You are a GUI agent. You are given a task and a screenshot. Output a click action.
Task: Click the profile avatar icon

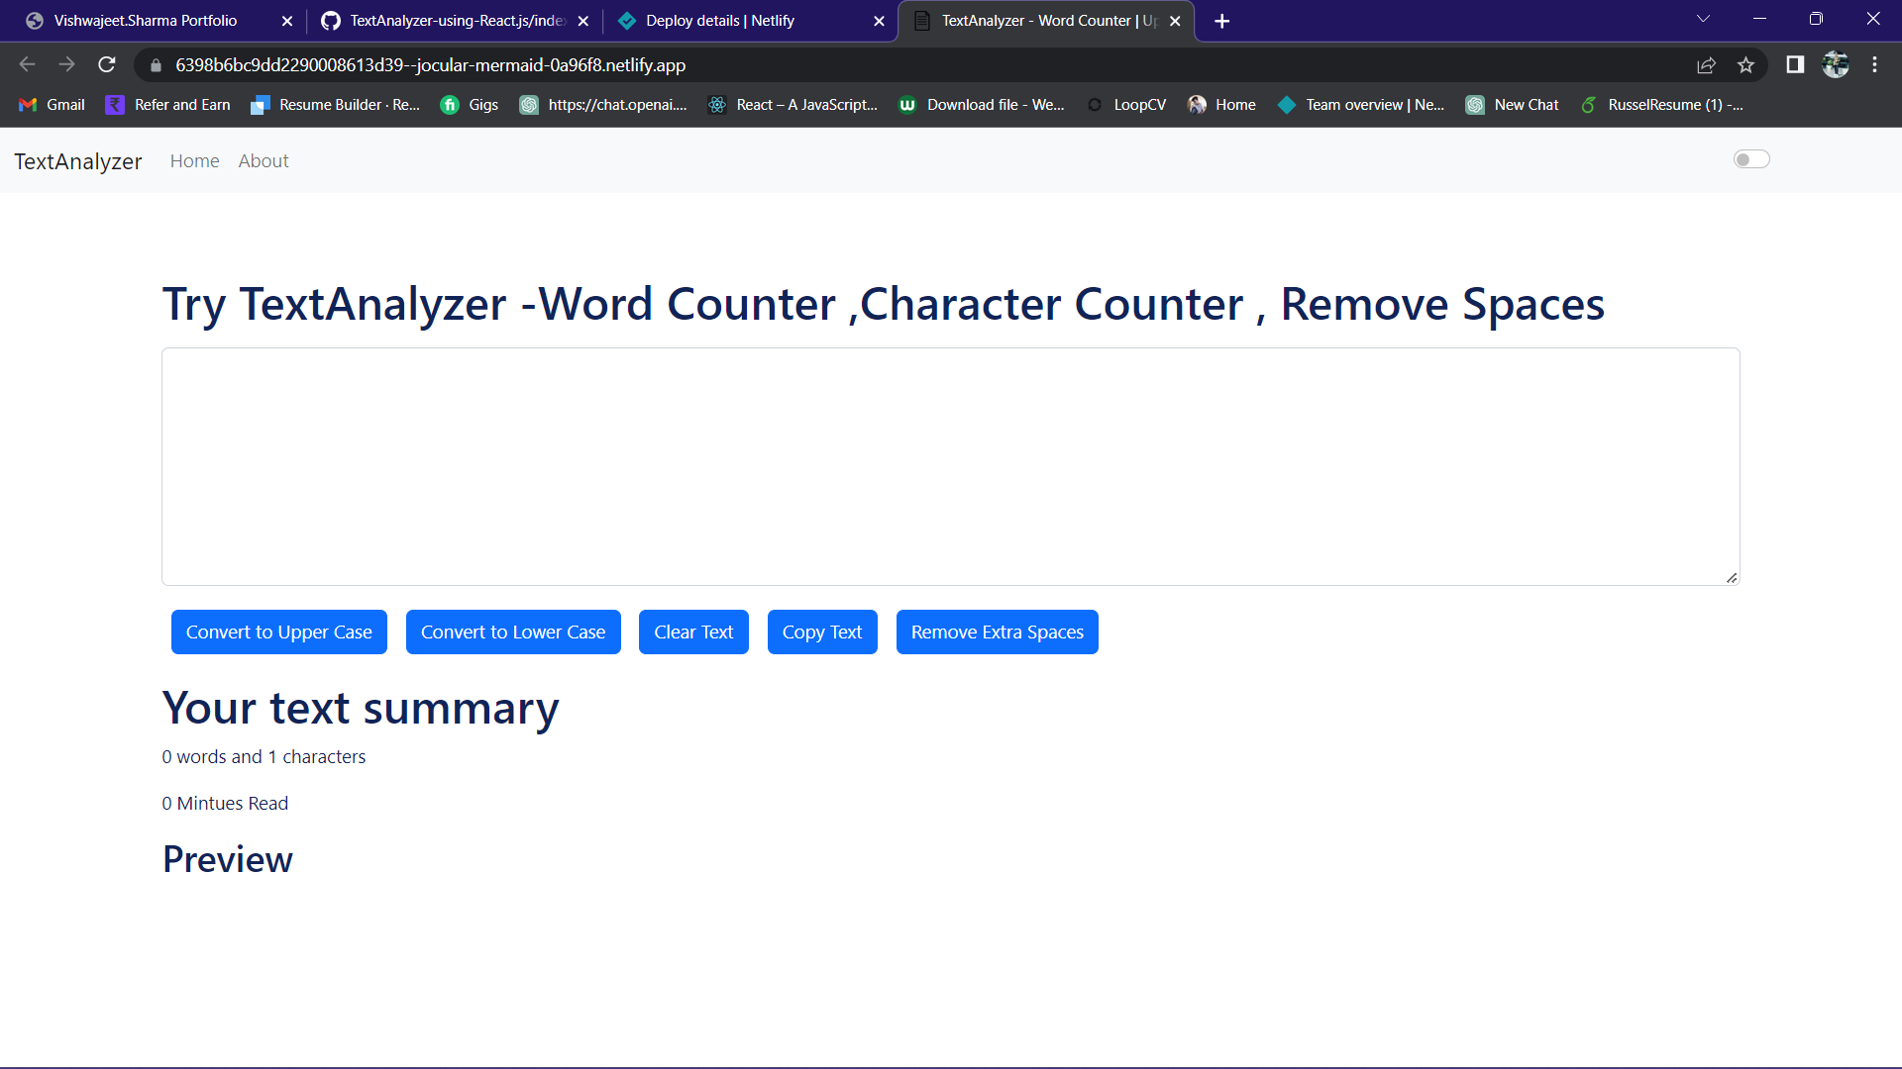click(x=1836, y=65)
